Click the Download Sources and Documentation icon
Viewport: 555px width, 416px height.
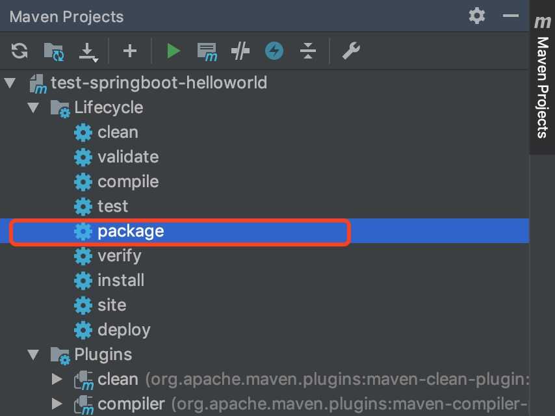[88, 53]
